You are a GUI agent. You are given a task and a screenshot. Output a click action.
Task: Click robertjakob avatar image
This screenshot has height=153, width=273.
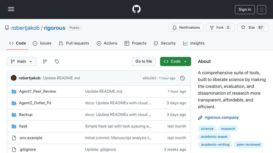tap(14, 78)
